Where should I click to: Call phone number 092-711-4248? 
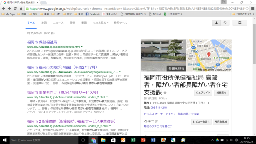pos(158,107)
